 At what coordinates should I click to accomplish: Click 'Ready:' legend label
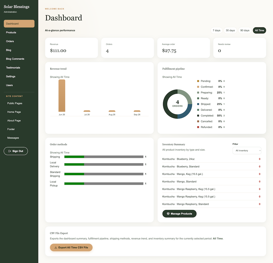(205, 98)
